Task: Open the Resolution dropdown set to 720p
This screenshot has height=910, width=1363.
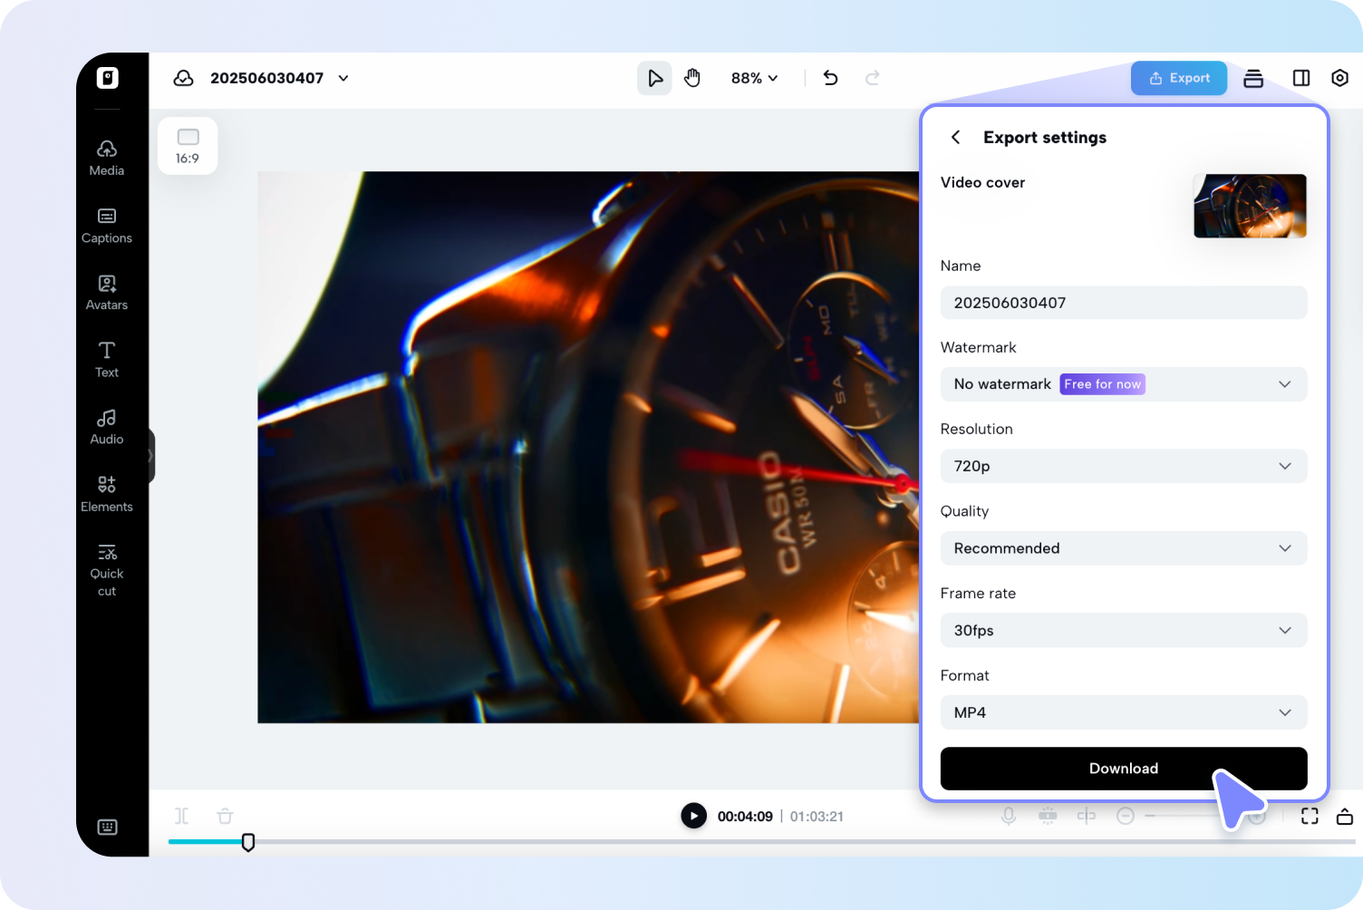Action: tap(1124, 466)
